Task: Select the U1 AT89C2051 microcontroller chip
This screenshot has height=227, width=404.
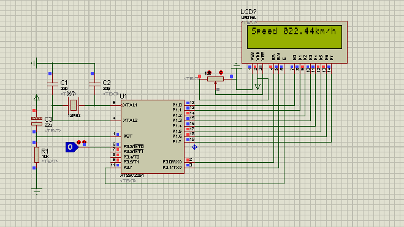Action: (x=153, y=136)
